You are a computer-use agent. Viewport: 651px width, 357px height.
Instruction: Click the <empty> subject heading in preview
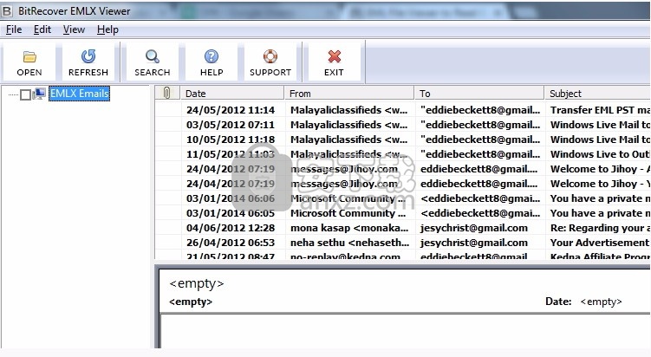pyautogui.click(x=197, y=283)
